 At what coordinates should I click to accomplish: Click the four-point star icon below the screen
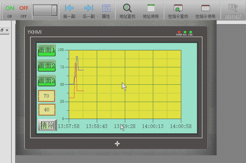(117, 144)
